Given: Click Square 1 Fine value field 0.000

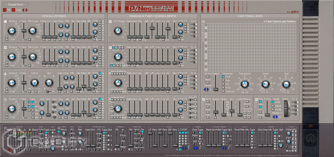Looking at the screenshot, I should click(24, 40).
